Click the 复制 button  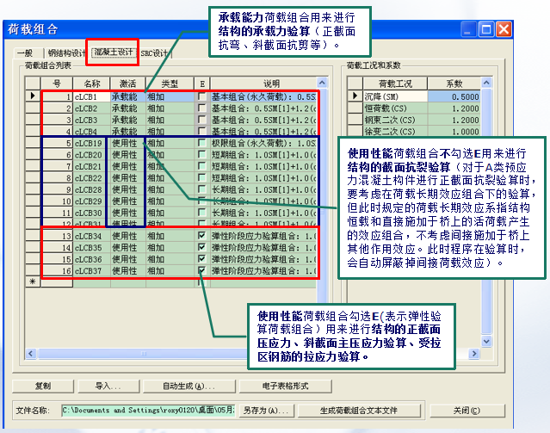(x=43, y=386)
